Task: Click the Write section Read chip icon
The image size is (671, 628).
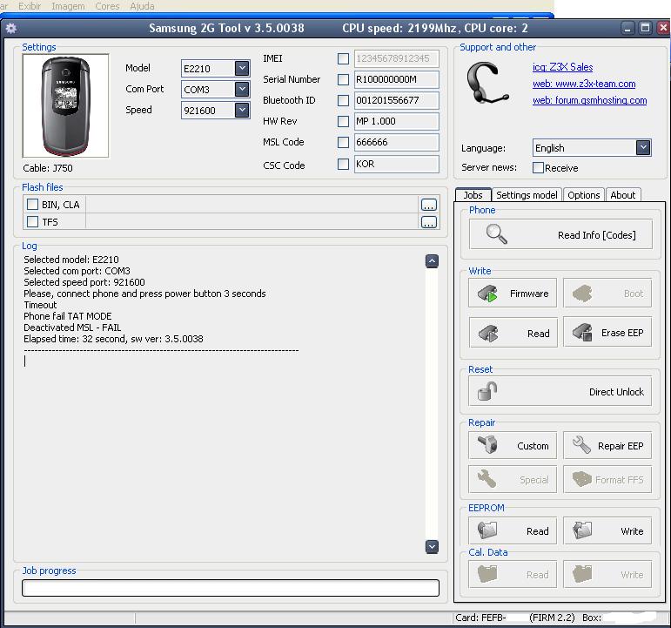Action: click(x=488, y=333)
